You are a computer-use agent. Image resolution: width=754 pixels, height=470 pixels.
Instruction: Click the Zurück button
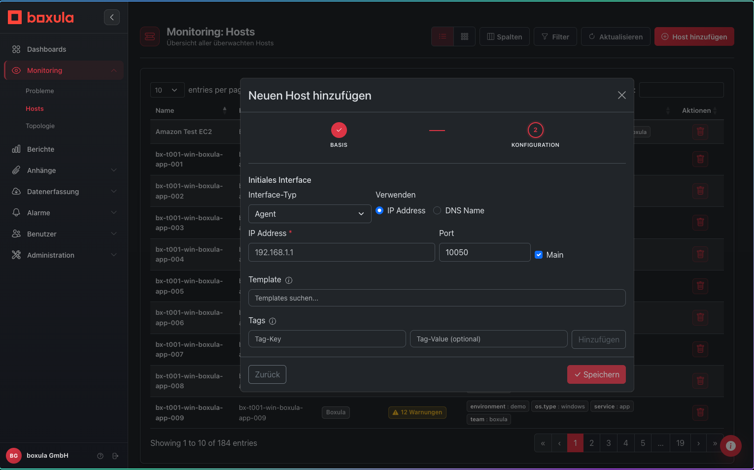click(x=268, y=374)
